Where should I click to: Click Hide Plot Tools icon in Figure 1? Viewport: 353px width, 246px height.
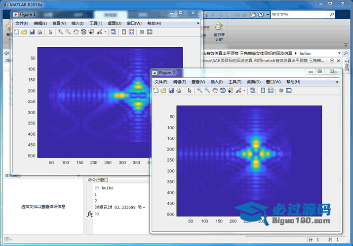(142, 32)
